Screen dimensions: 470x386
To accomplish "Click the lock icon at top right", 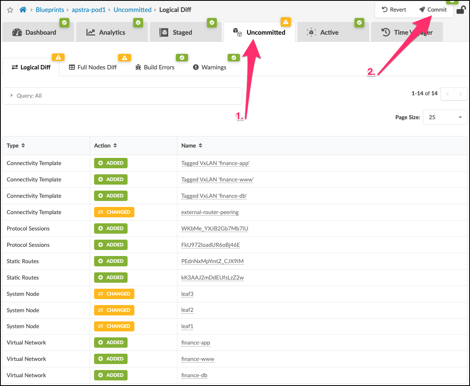I will [460, 10].
